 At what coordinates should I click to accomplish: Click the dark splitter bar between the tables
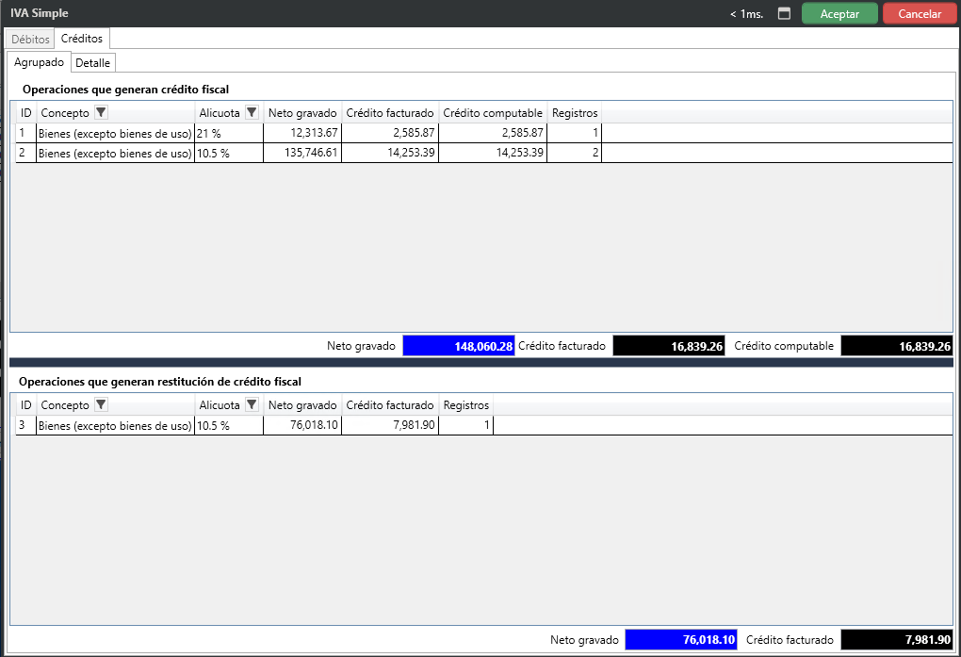click(x=480, y=362)
